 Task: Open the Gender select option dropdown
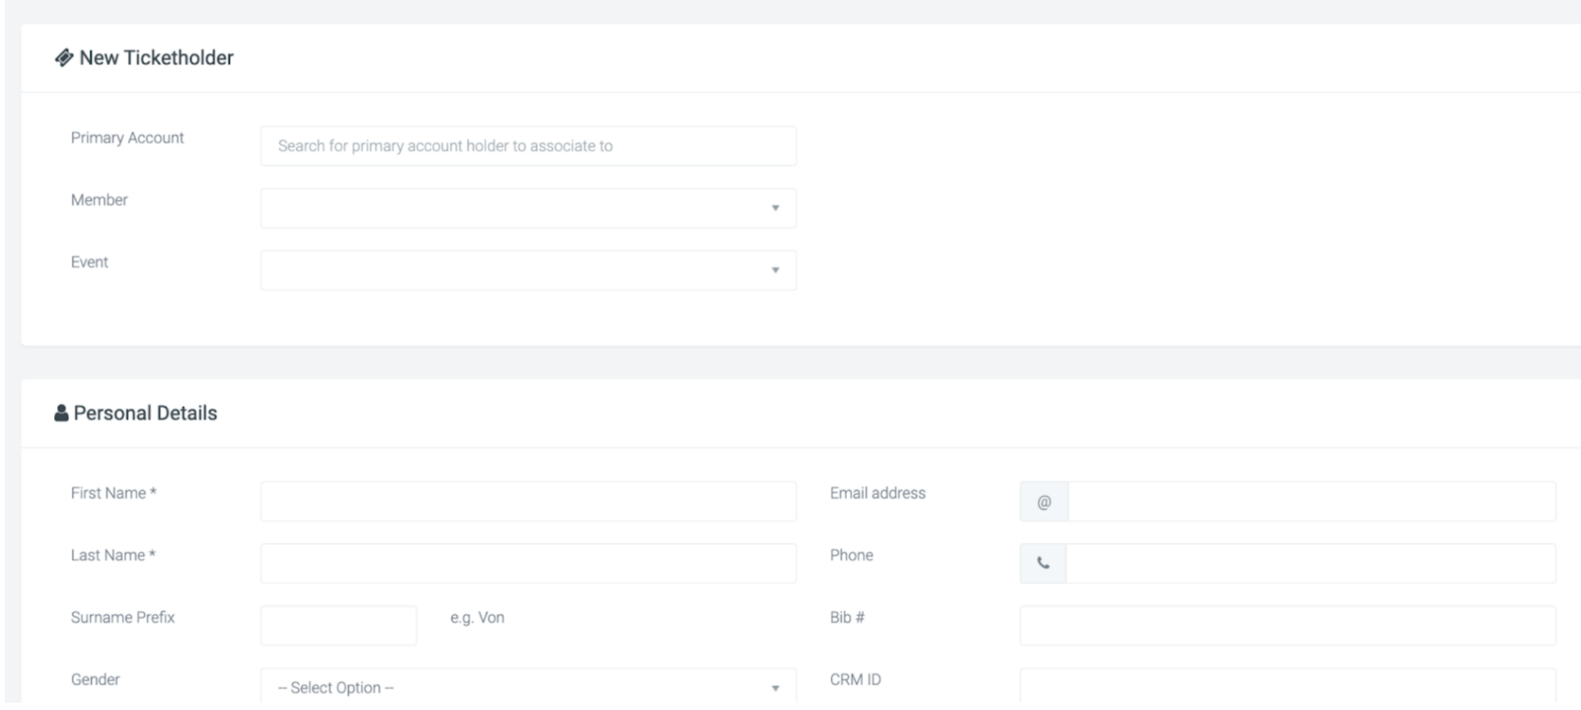click(x=528, y=687)
